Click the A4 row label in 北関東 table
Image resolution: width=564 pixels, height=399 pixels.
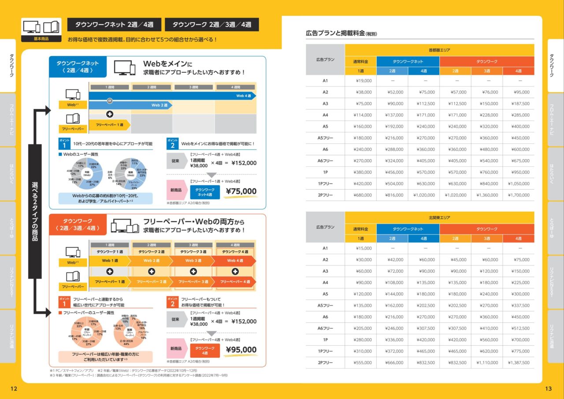pyautogui.click(x=325, y=283)
